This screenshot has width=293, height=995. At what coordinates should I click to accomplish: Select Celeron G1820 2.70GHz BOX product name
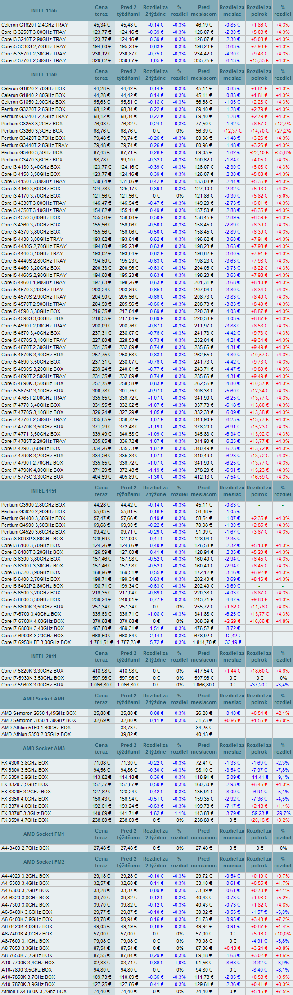click(33, 88)
